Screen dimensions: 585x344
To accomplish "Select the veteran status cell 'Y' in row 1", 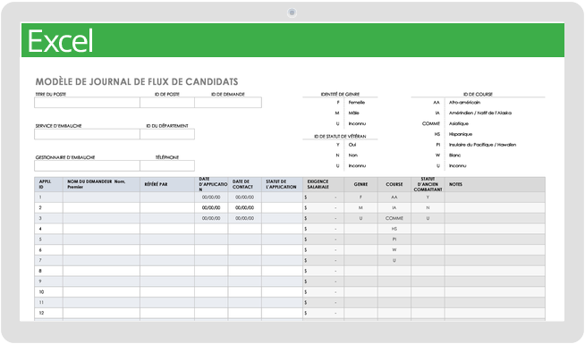I will [x=428, y=197].
